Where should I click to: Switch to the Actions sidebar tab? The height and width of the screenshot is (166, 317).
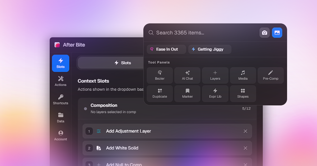60,81
